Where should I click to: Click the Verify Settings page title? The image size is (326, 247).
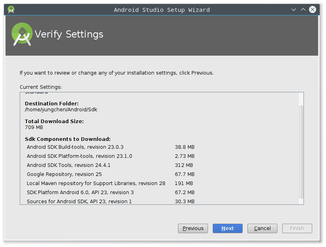tap(69, 34)
